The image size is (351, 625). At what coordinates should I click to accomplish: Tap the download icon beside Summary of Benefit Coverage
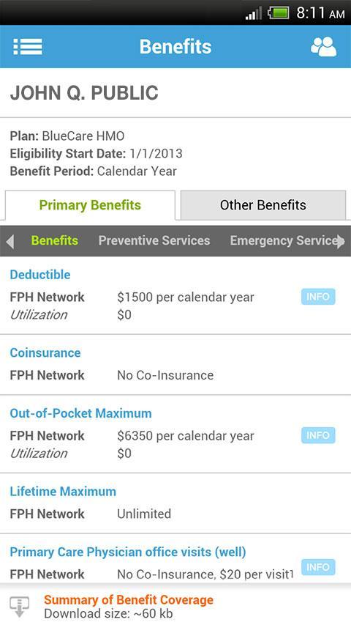pyautogui.click(x=20, y=607)
